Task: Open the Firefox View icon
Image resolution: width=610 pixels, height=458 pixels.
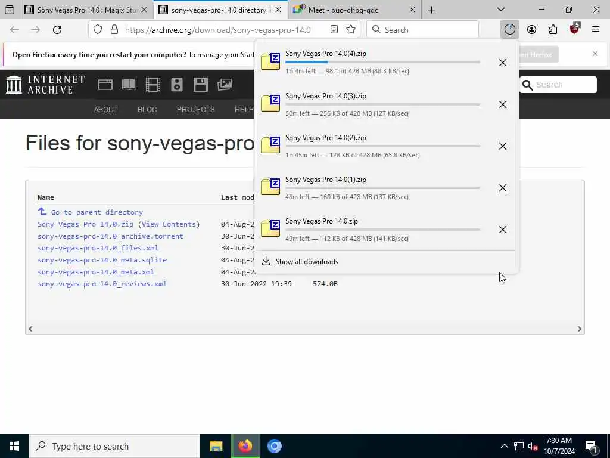Action: point(10,10)
